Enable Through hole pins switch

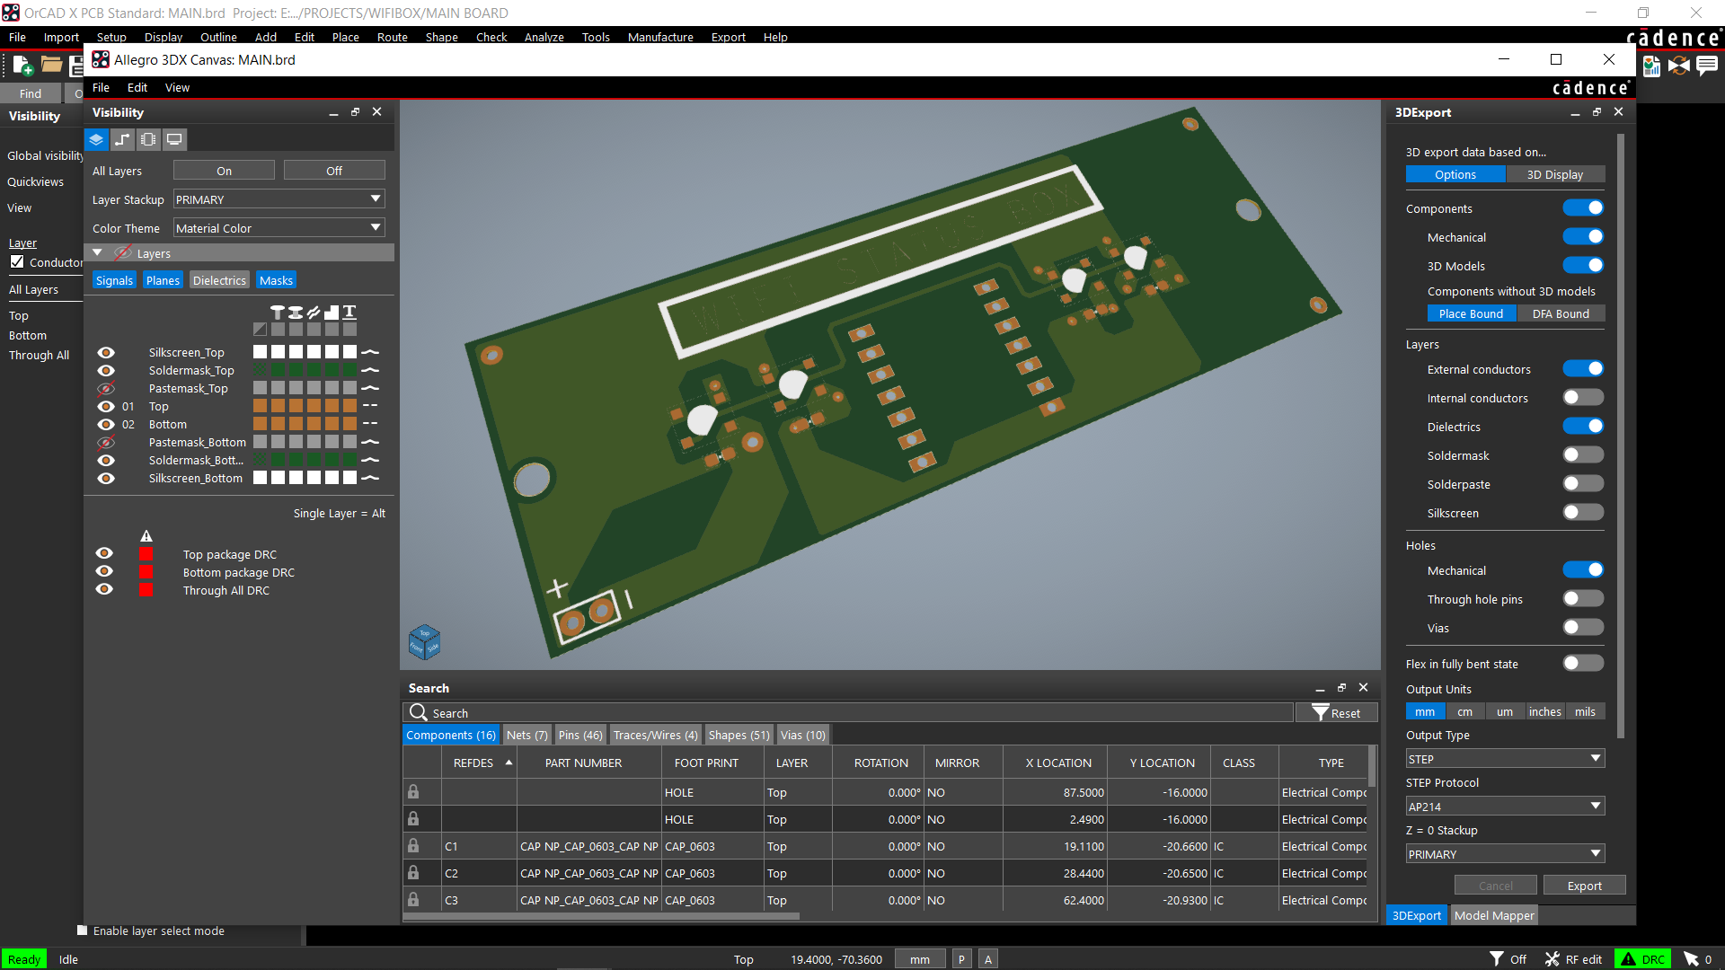pos(1583,599)
